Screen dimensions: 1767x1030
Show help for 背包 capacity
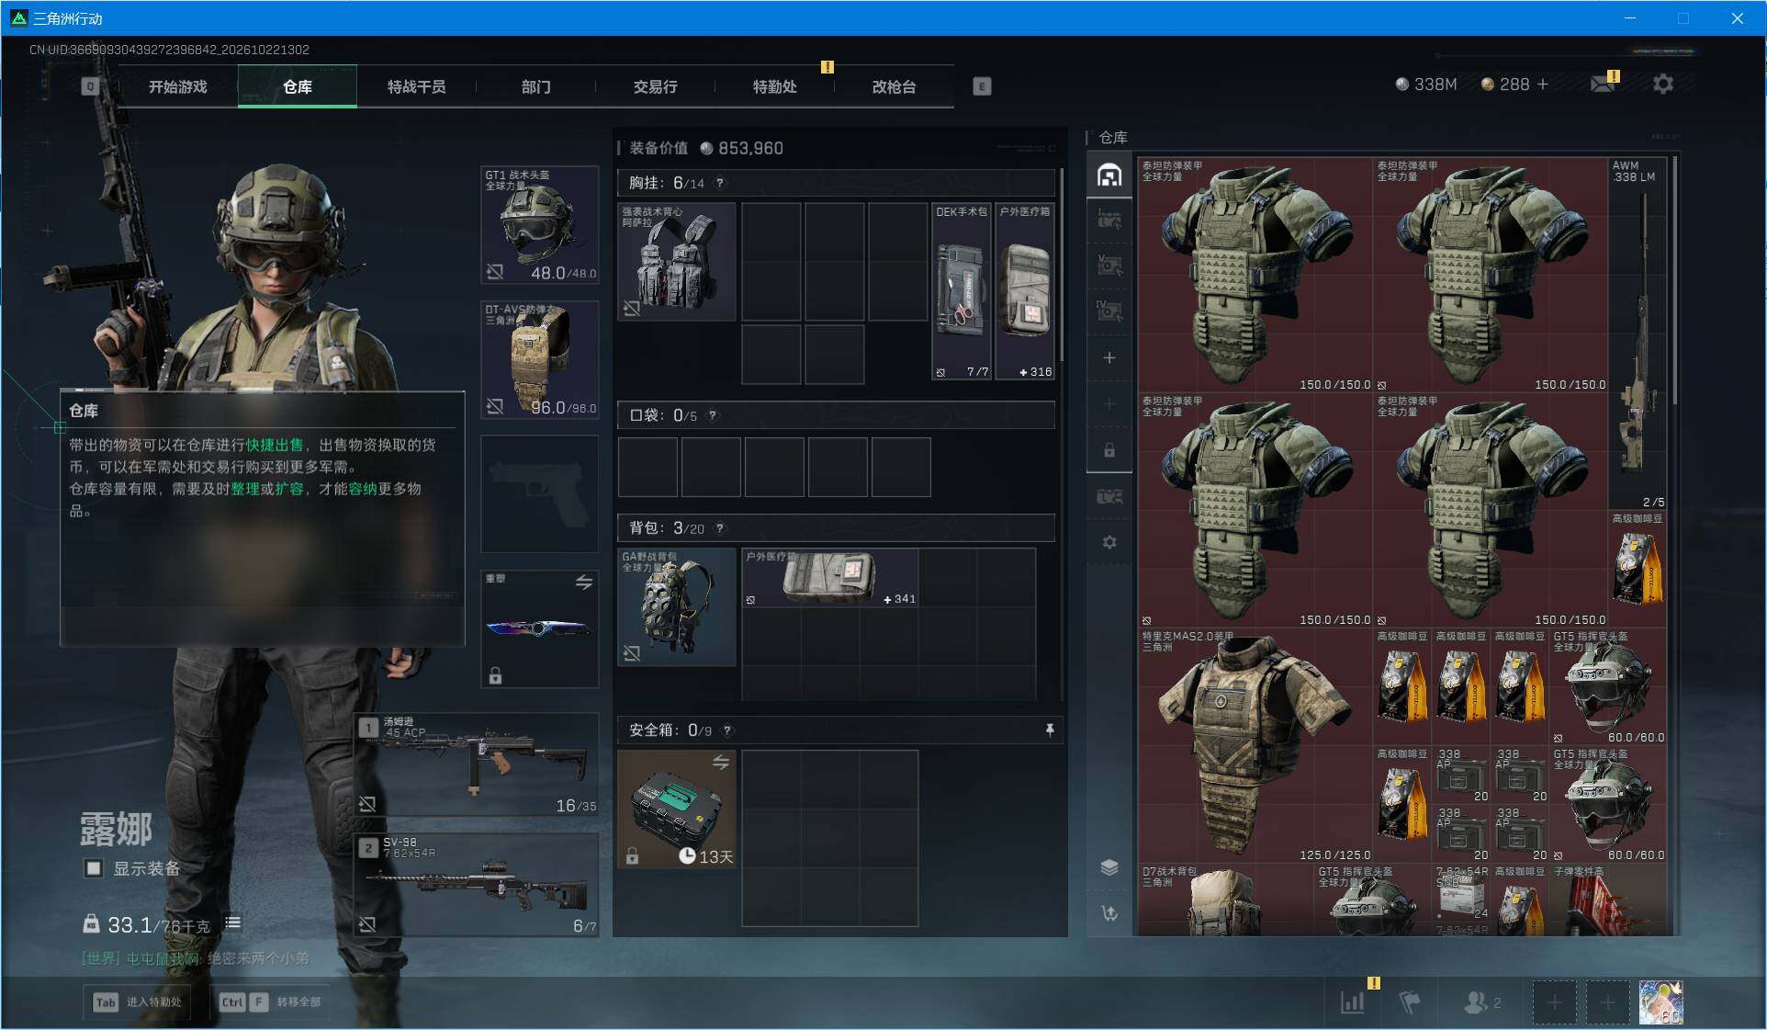pos(720,528)
